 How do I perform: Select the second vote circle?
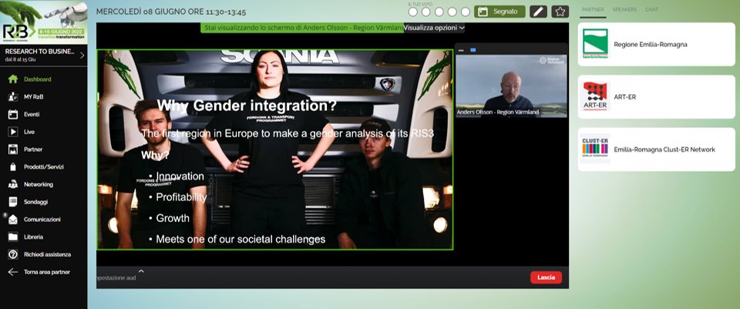point(426,12)
